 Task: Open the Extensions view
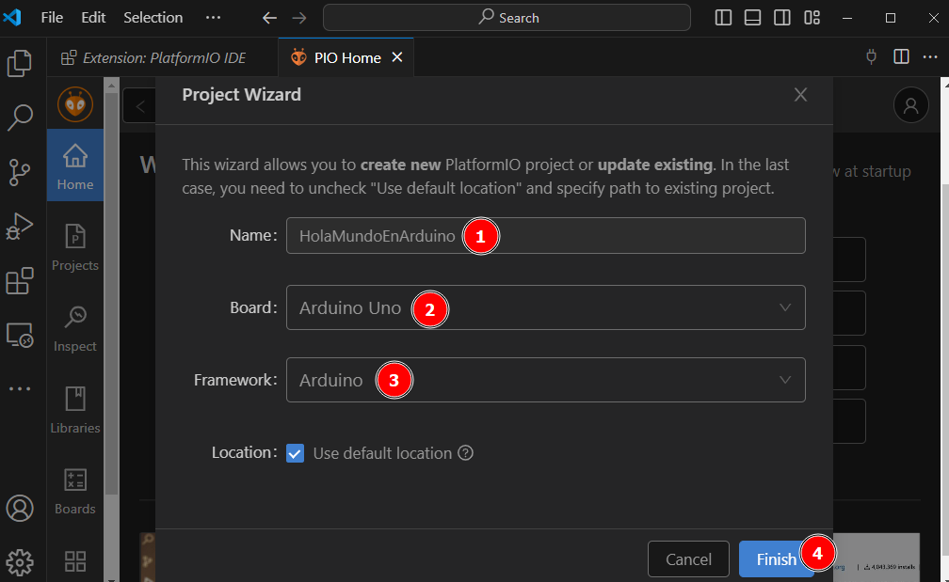pyautogui.click(x=20, y=281)
